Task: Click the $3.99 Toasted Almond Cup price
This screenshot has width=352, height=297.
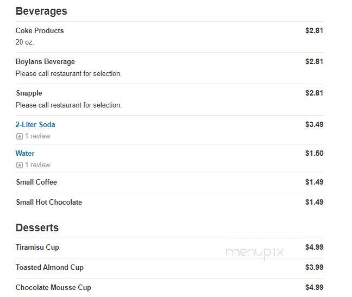Action: 315,267
